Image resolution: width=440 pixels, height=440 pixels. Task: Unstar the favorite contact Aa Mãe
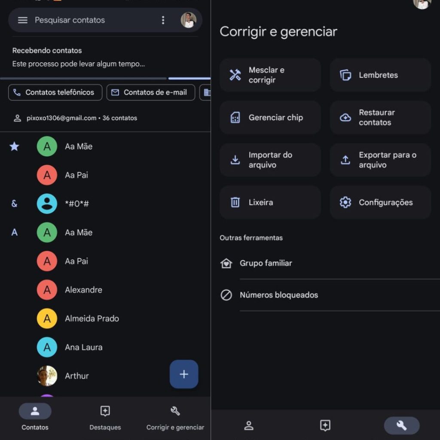(x=14, y=147)
